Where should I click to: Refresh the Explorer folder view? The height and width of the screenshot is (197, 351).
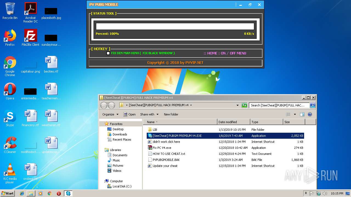tap(244, 105)
